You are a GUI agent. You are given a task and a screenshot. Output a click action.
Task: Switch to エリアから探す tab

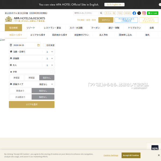(x=38, y=35)
